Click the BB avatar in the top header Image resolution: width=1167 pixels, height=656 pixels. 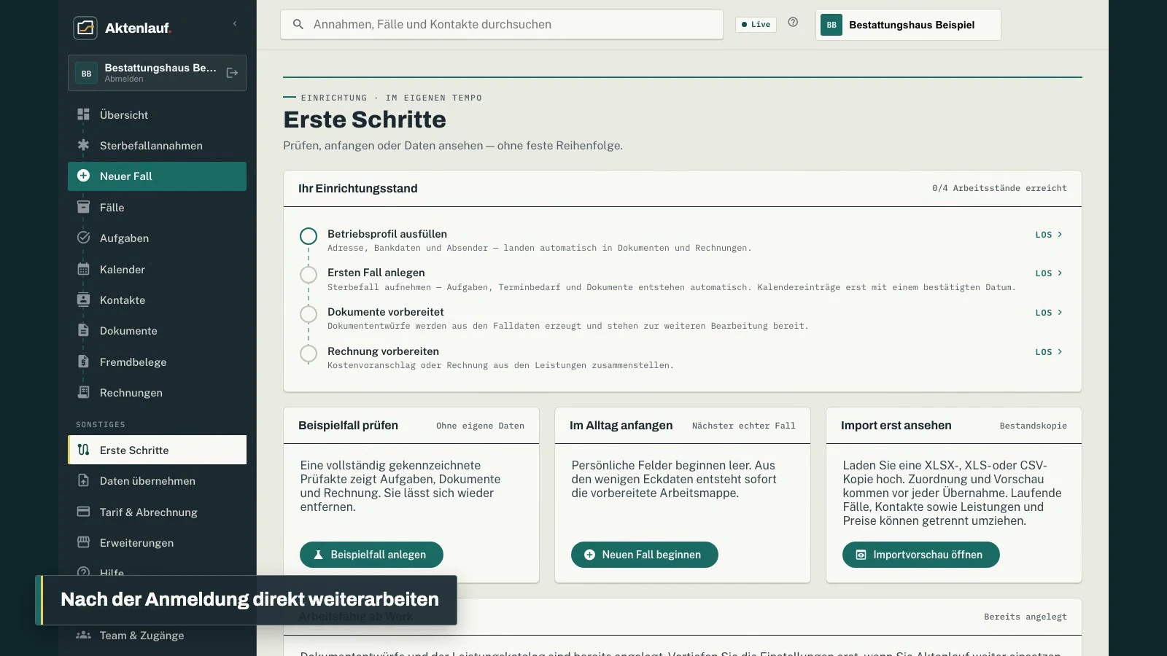(x=831, y=25)
